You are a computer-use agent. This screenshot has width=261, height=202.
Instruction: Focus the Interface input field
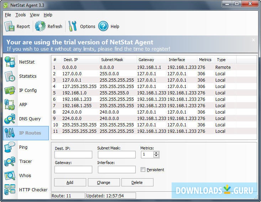tap(117, 169)
